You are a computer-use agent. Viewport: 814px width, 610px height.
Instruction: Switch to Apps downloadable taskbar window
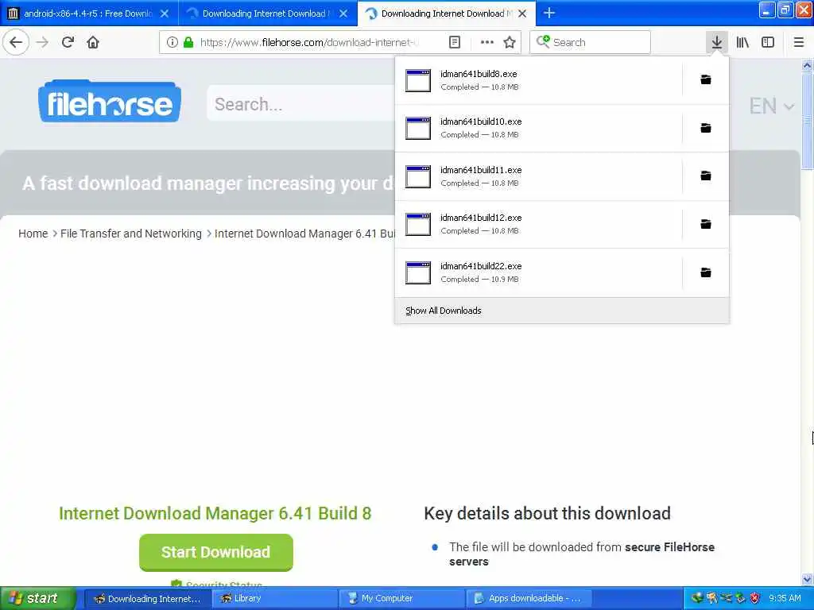tap(529, 599)
